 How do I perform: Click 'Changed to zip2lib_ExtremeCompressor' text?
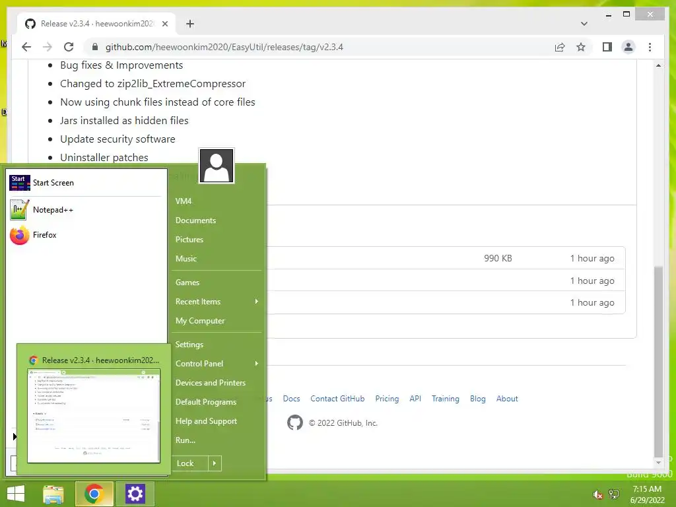coord(152,84)
